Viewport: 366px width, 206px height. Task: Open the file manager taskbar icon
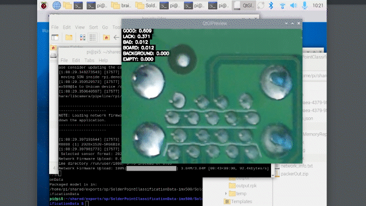click(x=67, y=5)
